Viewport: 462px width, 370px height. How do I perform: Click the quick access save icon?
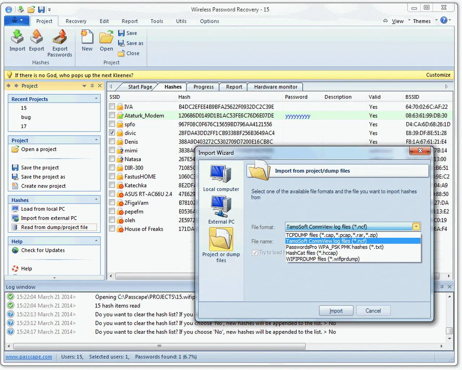pos(42,9)
